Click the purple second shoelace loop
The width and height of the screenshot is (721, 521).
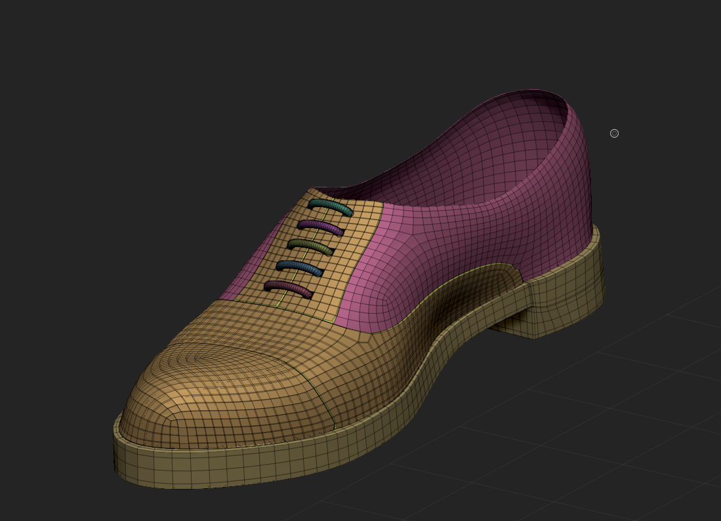pos(321,227)
